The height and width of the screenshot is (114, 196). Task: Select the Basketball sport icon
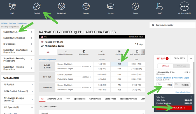[61, 8]
